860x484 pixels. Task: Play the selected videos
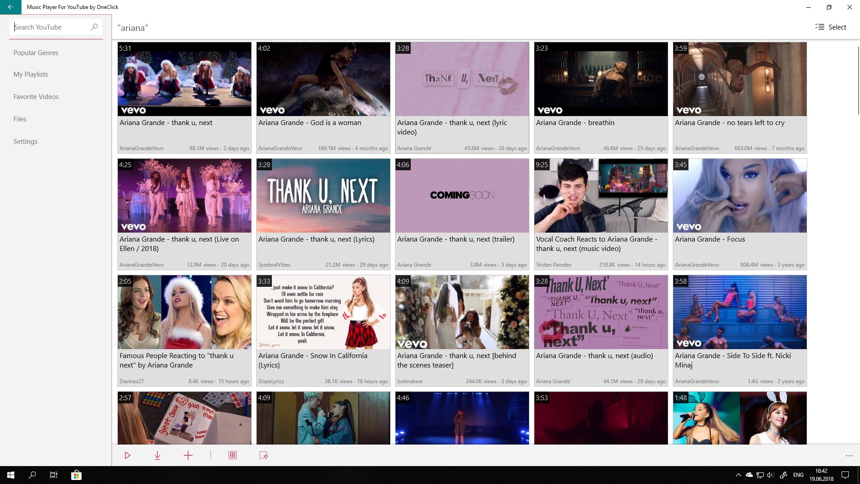(x=128, y=455)
